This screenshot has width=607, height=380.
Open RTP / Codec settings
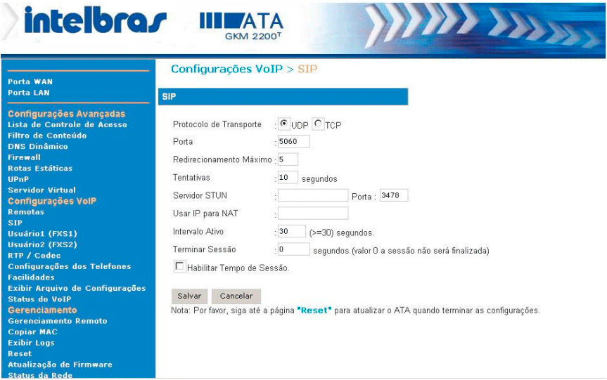point(34,255)
